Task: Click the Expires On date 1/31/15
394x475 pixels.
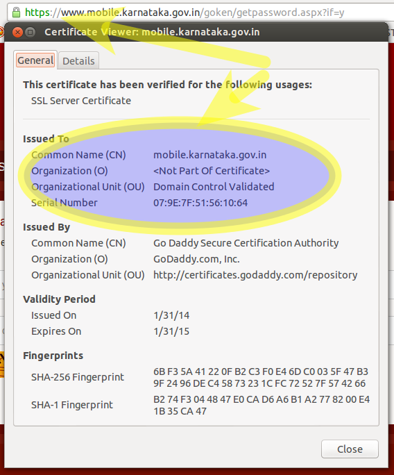Action: tap(171, 331)
